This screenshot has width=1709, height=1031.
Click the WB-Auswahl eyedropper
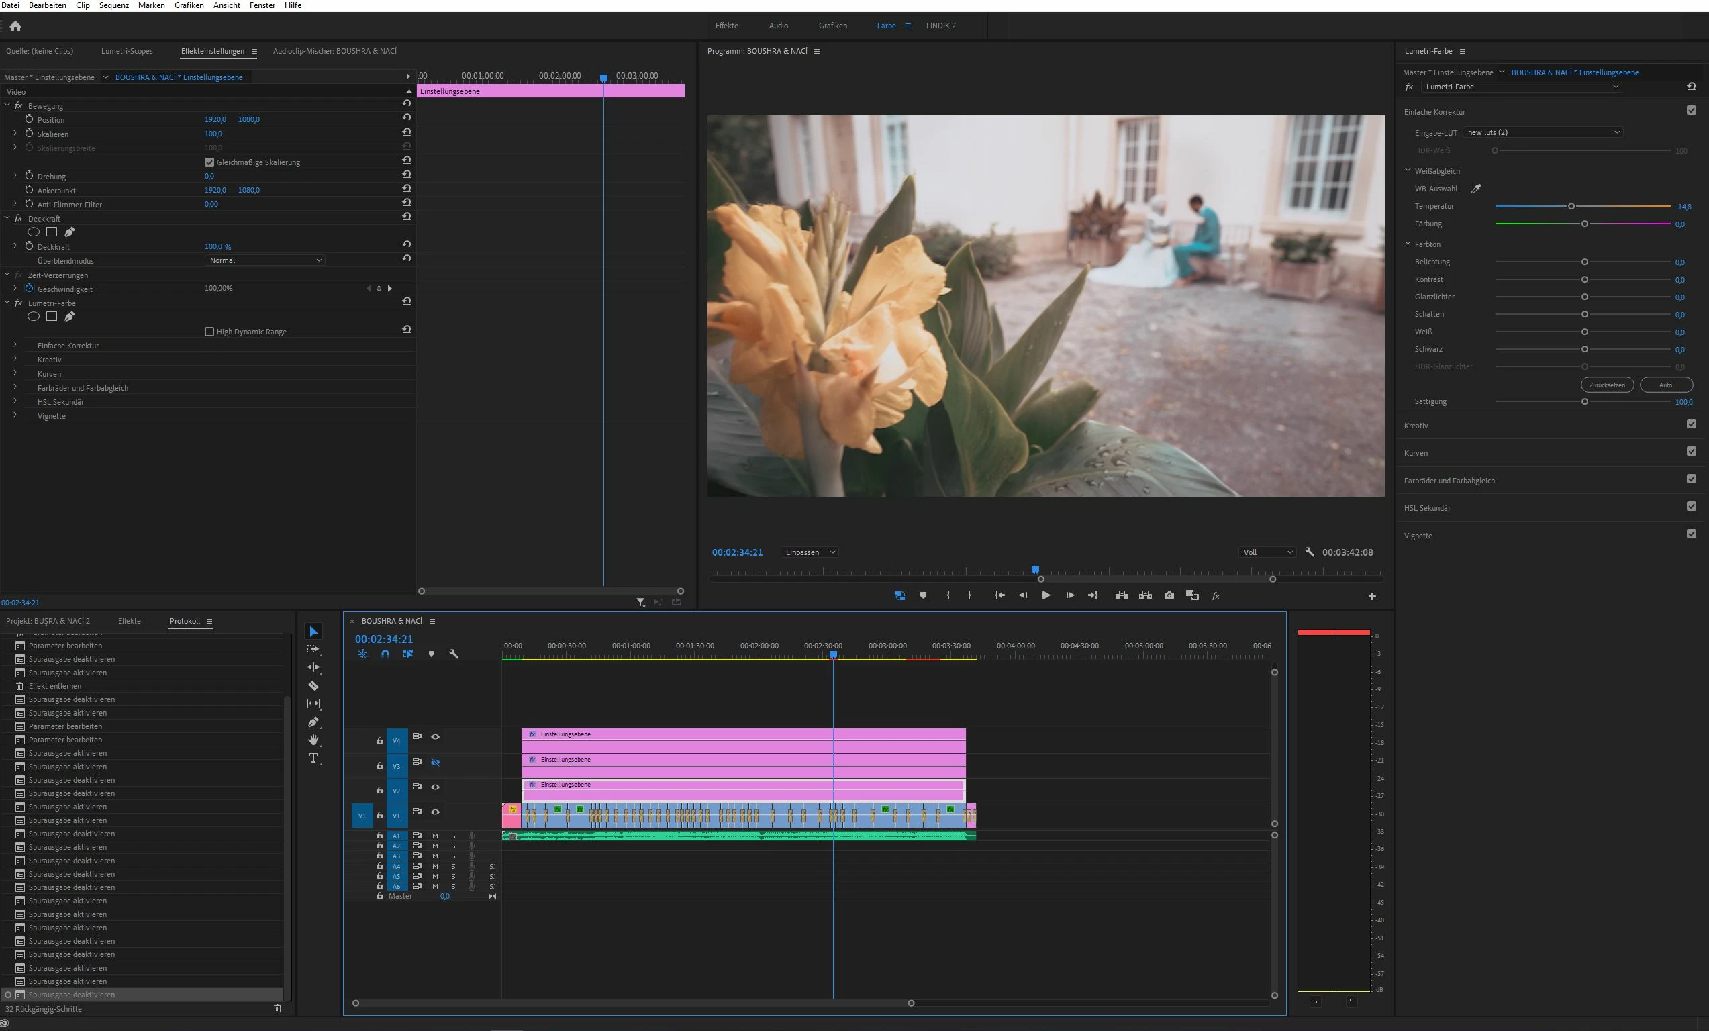click(1476, 189)
